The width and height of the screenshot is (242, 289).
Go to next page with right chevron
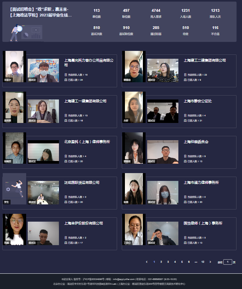(x=210, y=262)
